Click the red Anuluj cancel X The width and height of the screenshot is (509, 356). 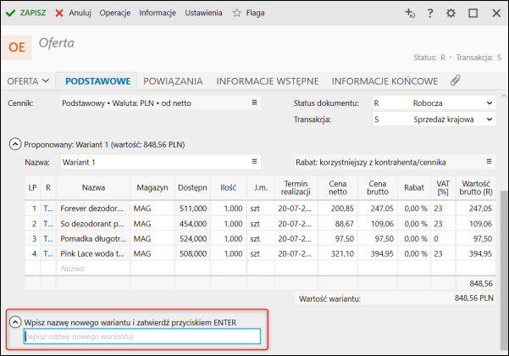click(58, 13)
